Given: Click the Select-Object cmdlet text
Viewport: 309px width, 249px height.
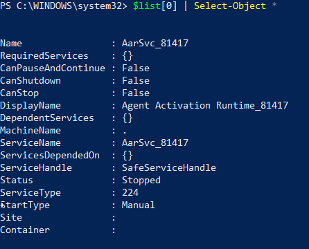Looking at the screenshot, I should (230, 6).
